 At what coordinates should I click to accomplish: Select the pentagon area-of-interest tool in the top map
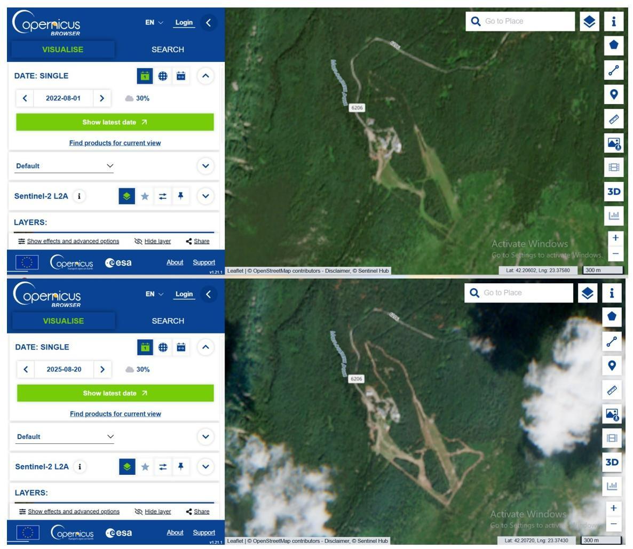[614, 45]
